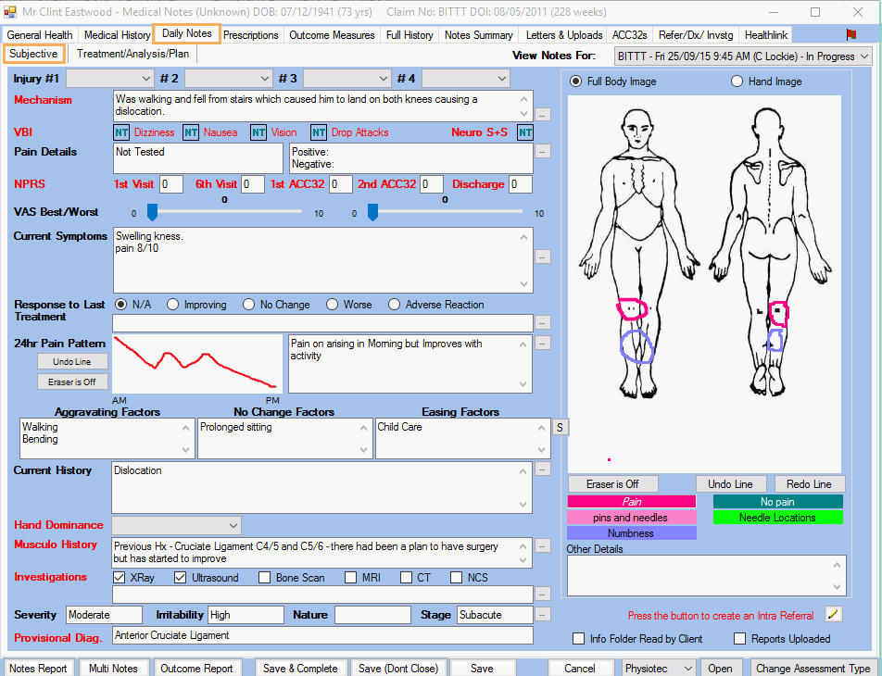Click the S button beside Easing Factors
Viewport: 882px width, 676px height.
[561, 427]
